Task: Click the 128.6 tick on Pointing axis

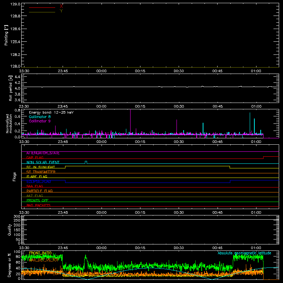Action: click(x=15, y=29)
